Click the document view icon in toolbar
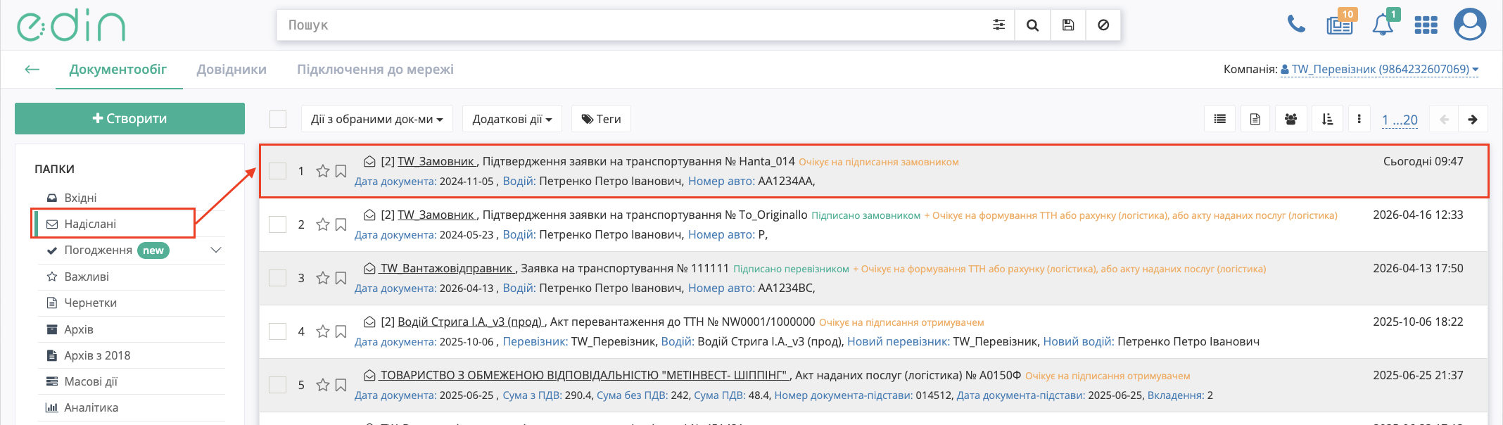This screenshot has width=1503, height=425. click(1255, 120)
